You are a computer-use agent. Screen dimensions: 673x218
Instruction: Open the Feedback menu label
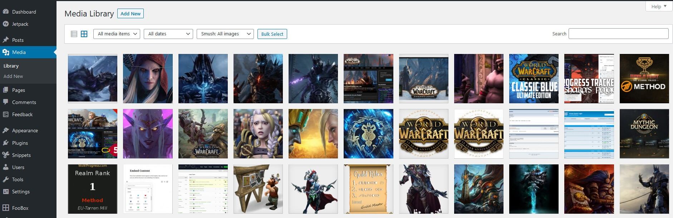[22, 114]
